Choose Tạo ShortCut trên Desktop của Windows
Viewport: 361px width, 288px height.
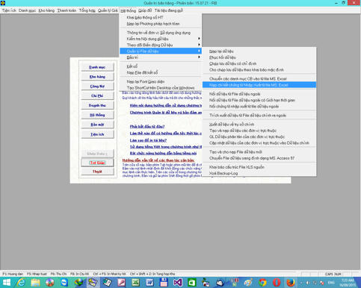pyautogui.click(x=161, y=88)
